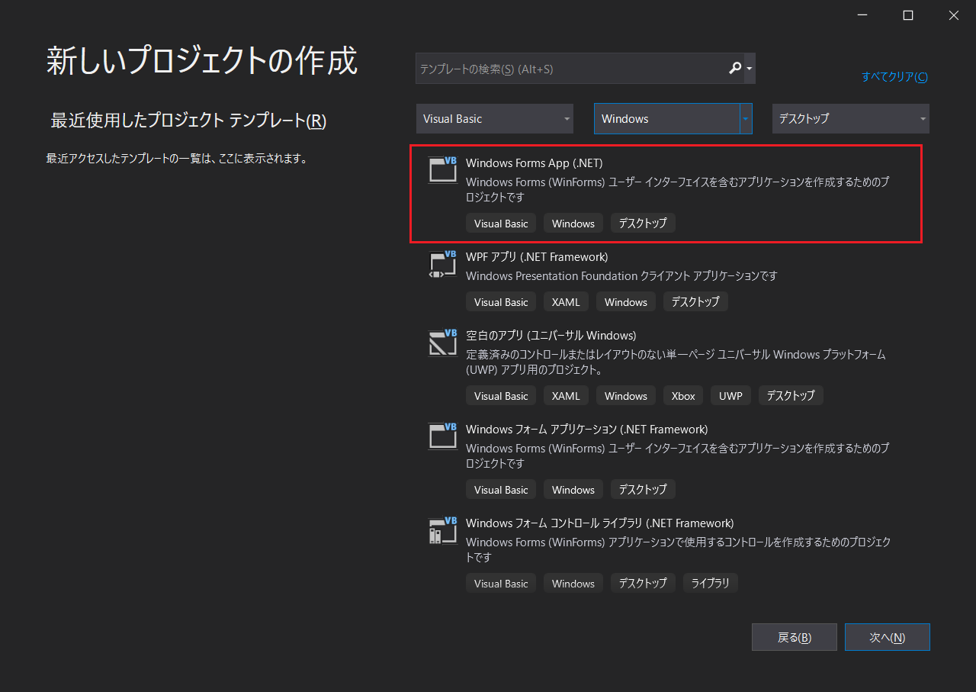Click the 次へ(N) button
Screen dimensions: 976x692
(x=887, y=637)
